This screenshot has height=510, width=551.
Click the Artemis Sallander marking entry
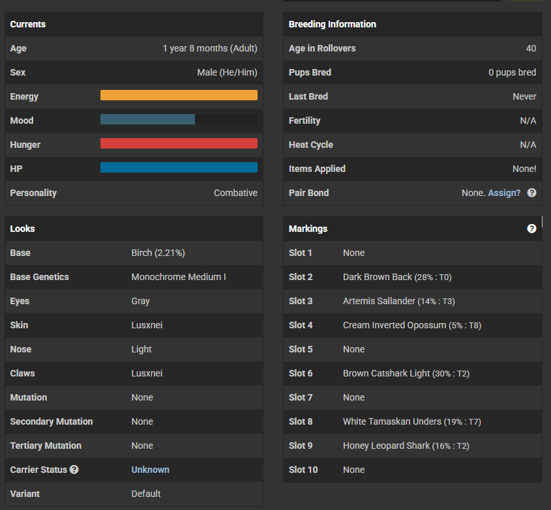pyautogui.click(x=378, y=301)
